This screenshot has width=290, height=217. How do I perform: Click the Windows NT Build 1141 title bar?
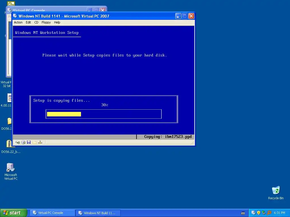point(94,16)
